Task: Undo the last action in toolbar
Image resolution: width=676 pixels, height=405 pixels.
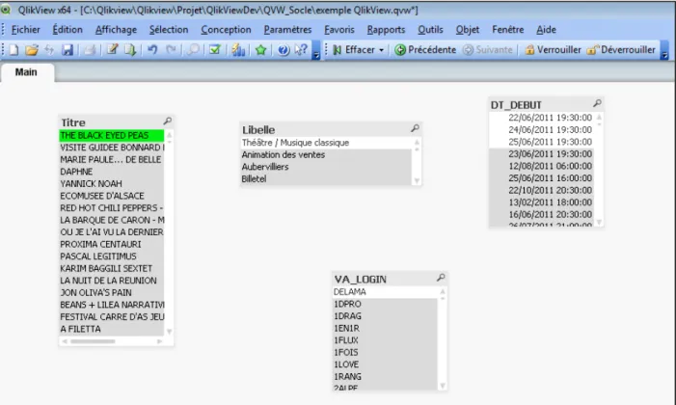Action: (152, 50)
